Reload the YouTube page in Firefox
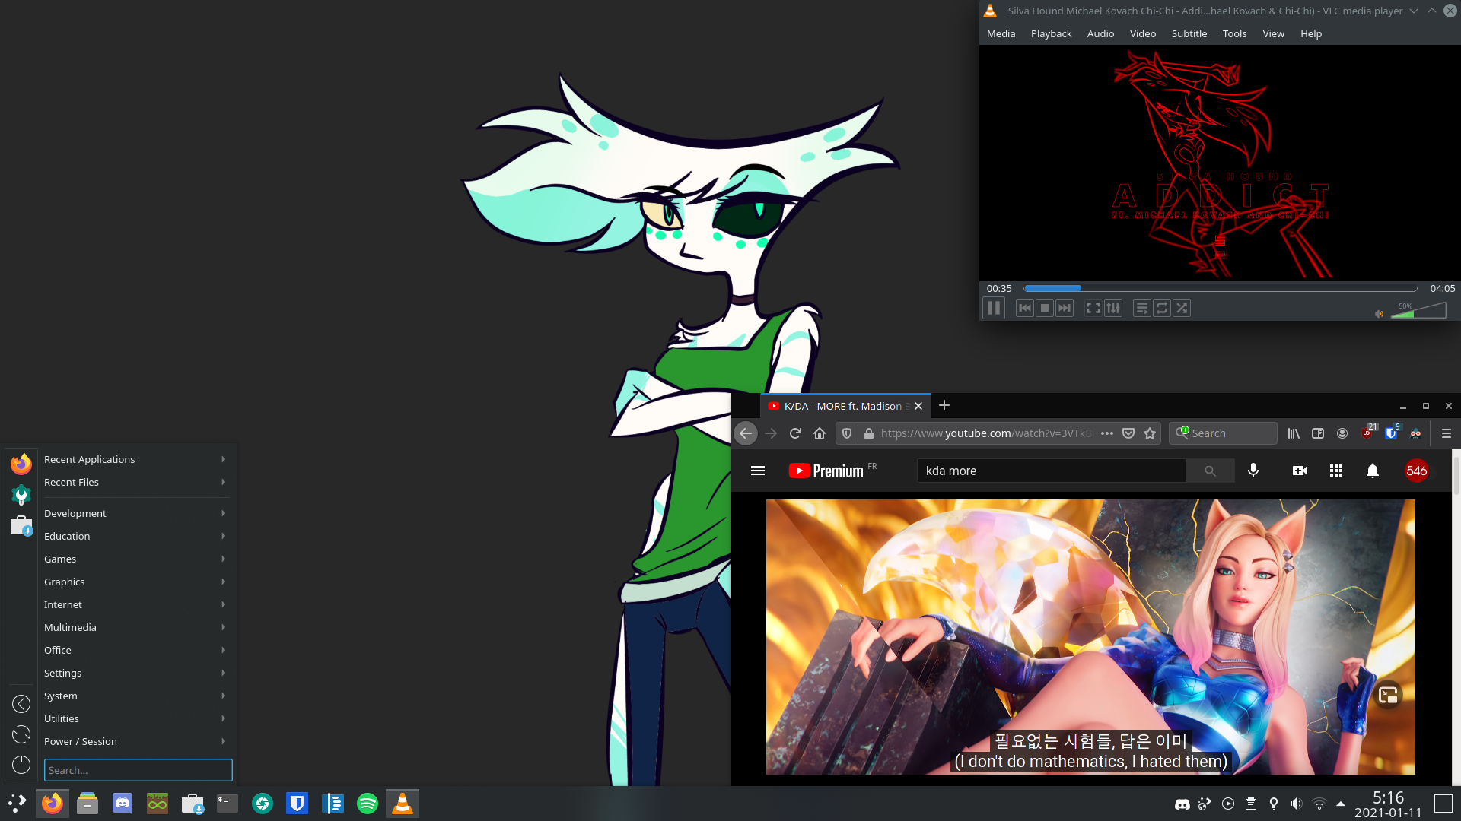 click(x=795, y=433)
